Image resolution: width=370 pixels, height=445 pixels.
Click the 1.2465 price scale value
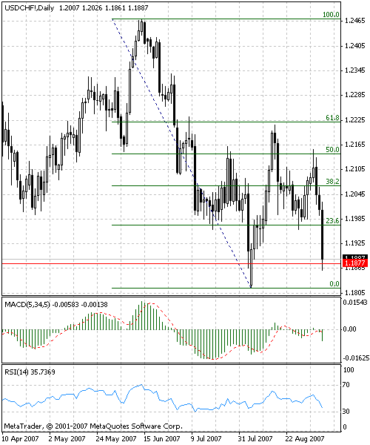[355, 21]
